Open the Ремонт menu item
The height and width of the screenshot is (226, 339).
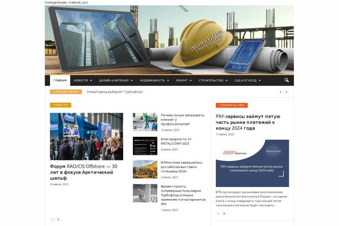[x=181, y=80]
